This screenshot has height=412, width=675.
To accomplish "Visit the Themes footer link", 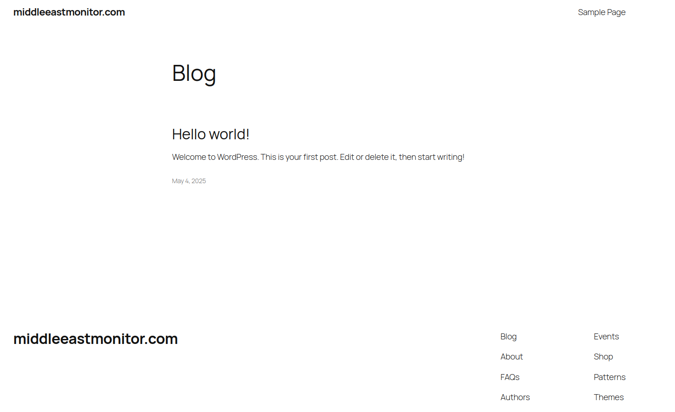I will [x=608, y=397].
